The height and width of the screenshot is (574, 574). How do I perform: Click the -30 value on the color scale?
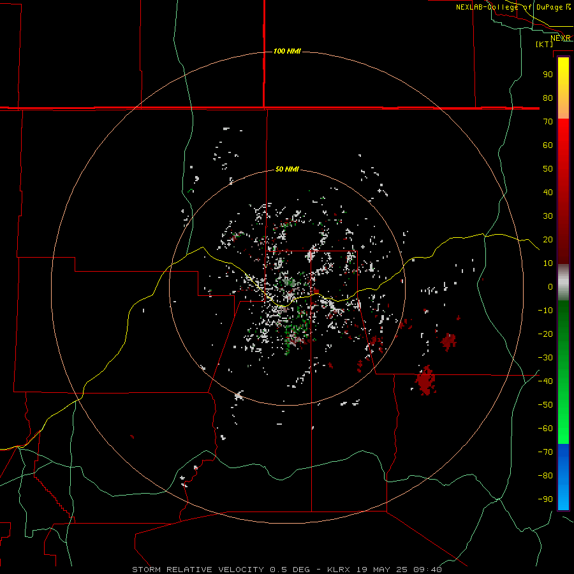(545, 358)
